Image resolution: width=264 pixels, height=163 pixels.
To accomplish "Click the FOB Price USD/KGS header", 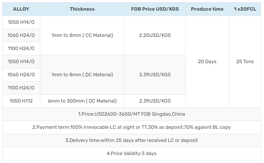I will click(155, 9).
